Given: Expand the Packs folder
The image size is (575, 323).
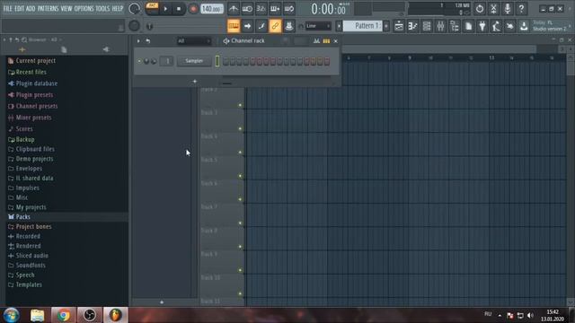Looking at the screenshot, I should point(19,217).
